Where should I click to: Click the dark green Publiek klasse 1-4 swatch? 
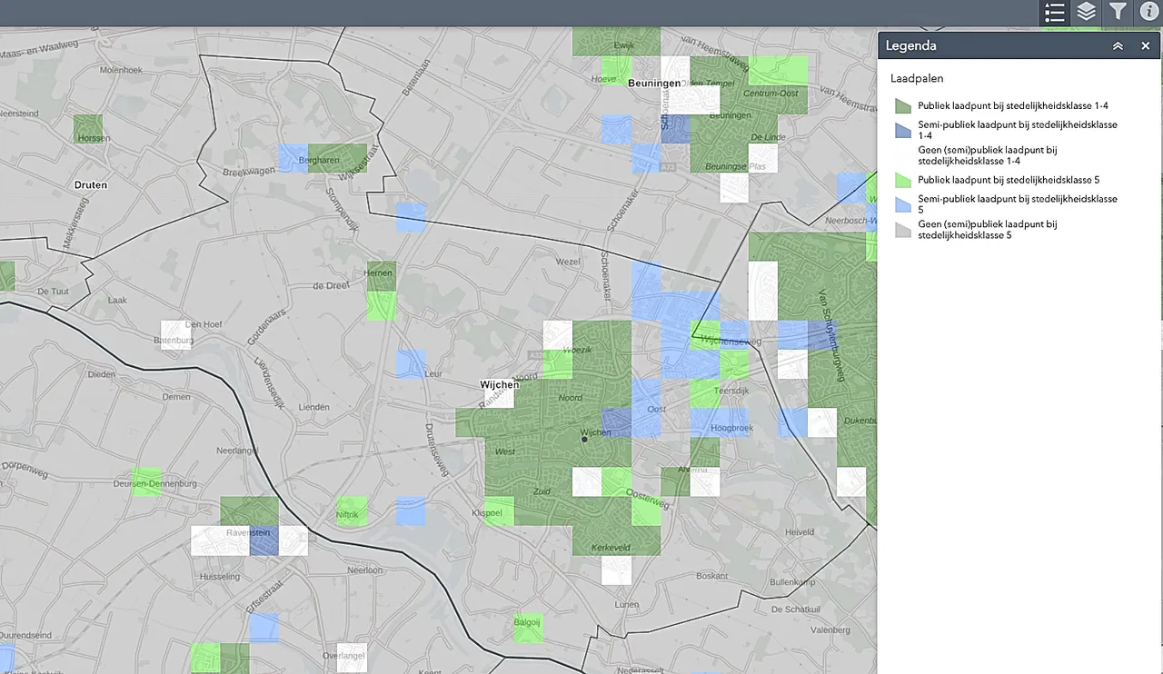point(902,106)
